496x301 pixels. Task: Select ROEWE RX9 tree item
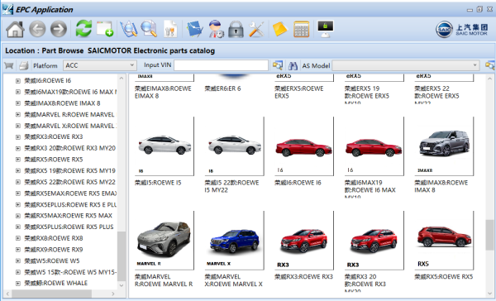point(54,250)
